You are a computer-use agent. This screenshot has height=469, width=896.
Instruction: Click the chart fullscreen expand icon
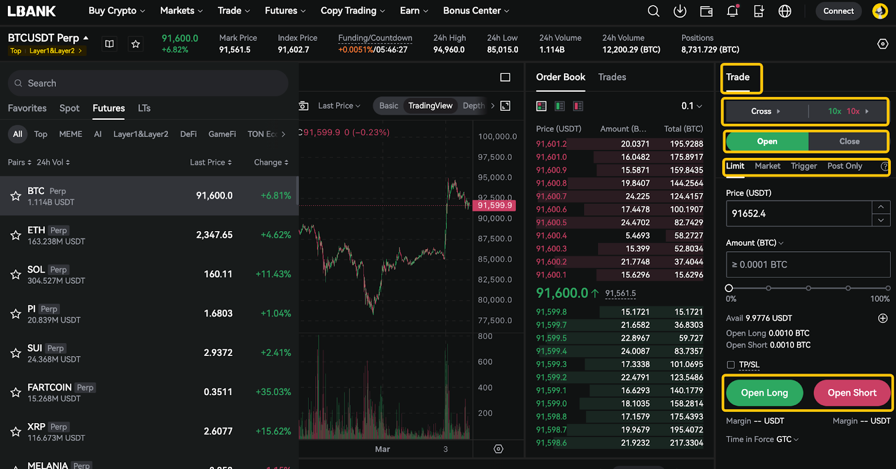(x=505, y=106)
